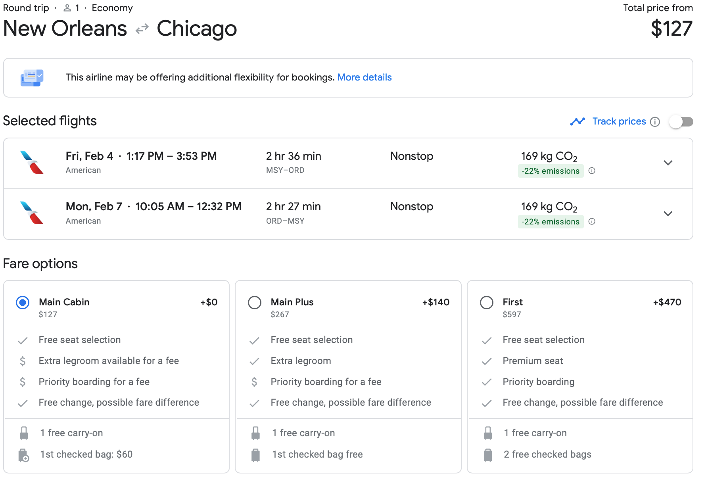The width and height of the screenshot is (706, 483).
Task: Click the -22% emissions badge on return flight
Action: point(550,222)
